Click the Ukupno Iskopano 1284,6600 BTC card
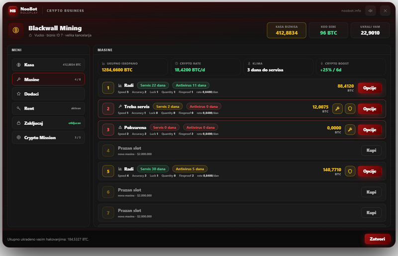 133,67
